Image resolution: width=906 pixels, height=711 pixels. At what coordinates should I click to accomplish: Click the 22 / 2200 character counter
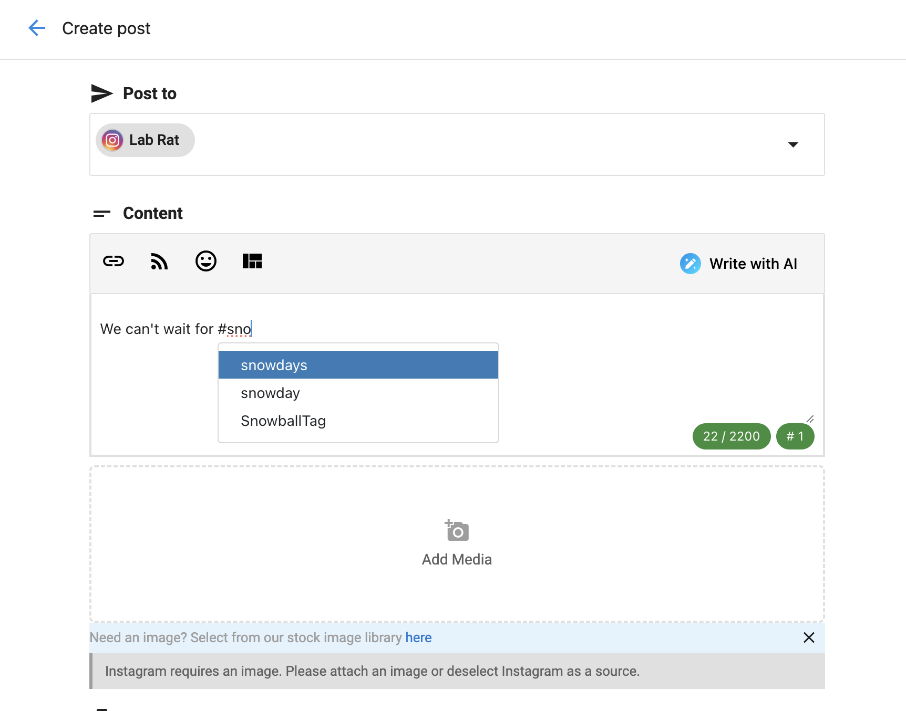731,436
